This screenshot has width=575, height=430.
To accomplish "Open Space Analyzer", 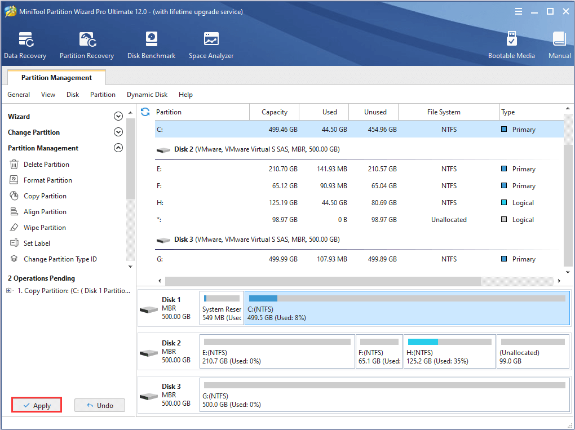I will (211, 46).
